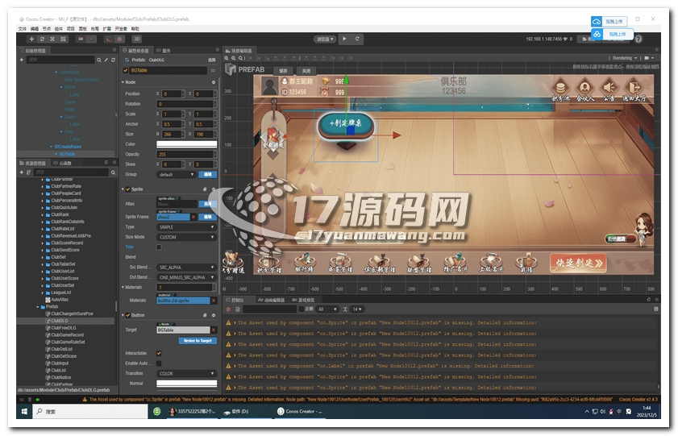The image size is (678, 436).
Task: Change the asset panel sort order
Action: [x=28, y=172]
